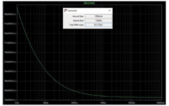
Task: Click the 10Hz horizontal axis label
Action: click(x=46, y=103)
